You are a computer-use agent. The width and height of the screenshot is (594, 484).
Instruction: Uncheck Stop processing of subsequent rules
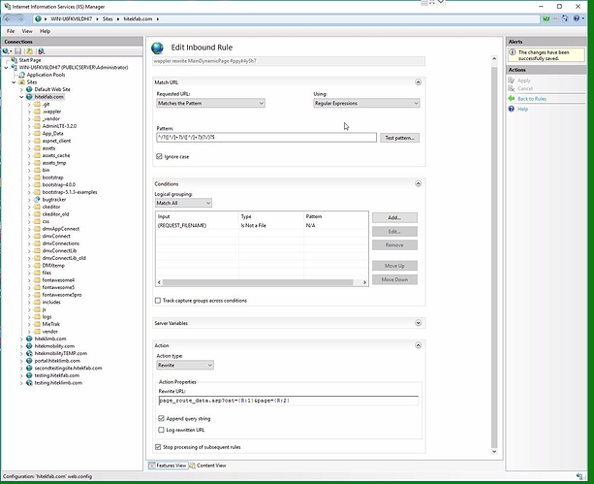159,446
